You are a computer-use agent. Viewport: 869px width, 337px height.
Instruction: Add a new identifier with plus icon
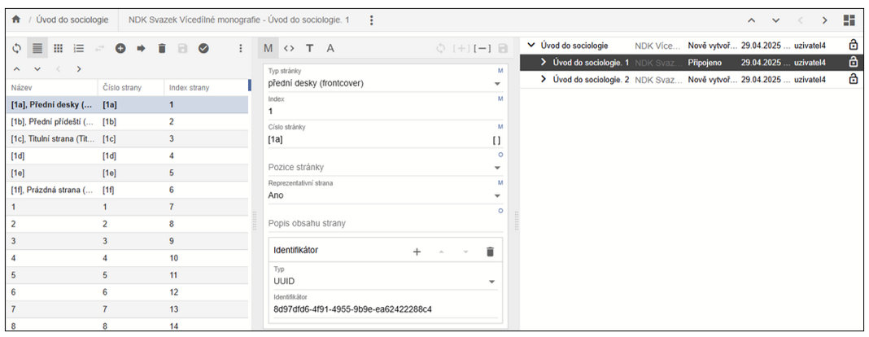(x=417, y=252)
